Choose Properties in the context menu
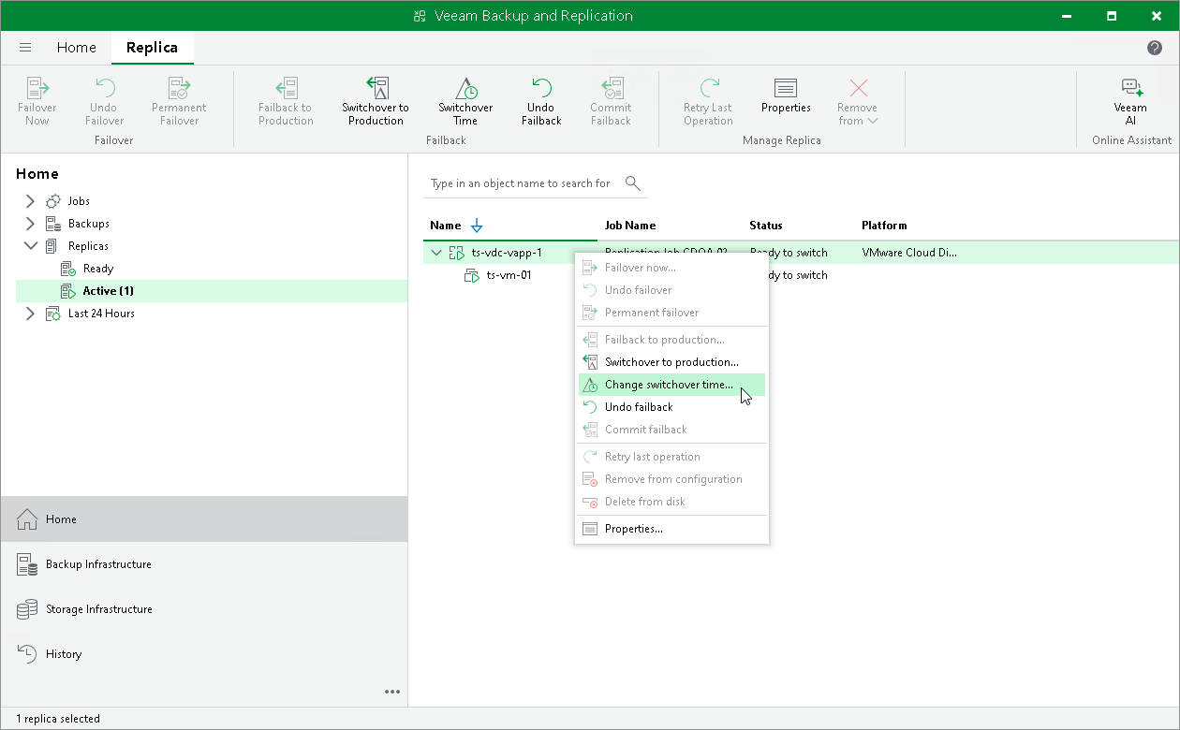1180x730 pixels. (x=671, y=529)
